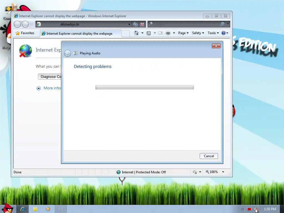
Task: Cancel the audio troubleshooter
Action: (x=209, y=156)
